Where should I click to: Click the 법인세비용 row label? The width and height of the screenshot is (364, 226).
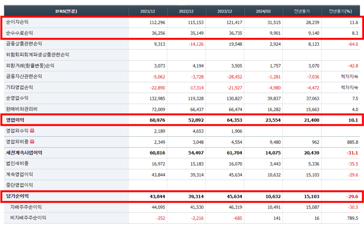(17, 163)
